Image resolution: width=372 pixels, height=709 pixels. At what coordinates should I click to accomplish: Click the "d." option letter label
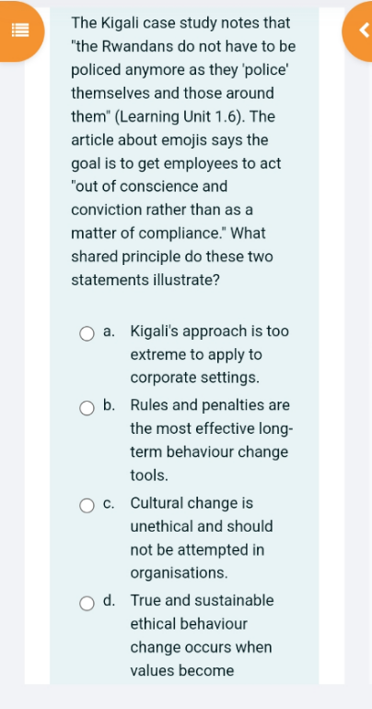[109, 600]
